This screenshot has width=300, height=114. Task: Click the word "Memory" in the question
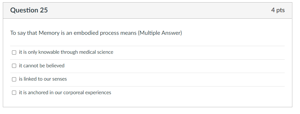coord(49,33)
